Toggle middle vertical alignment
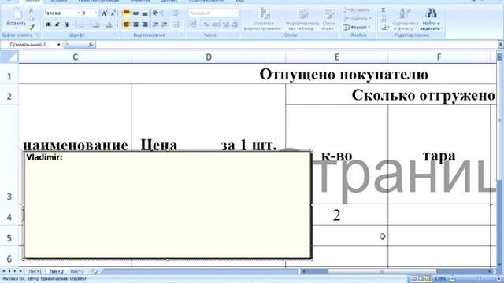The height and width of the screenshot is (283, 504). click(135, 13)
